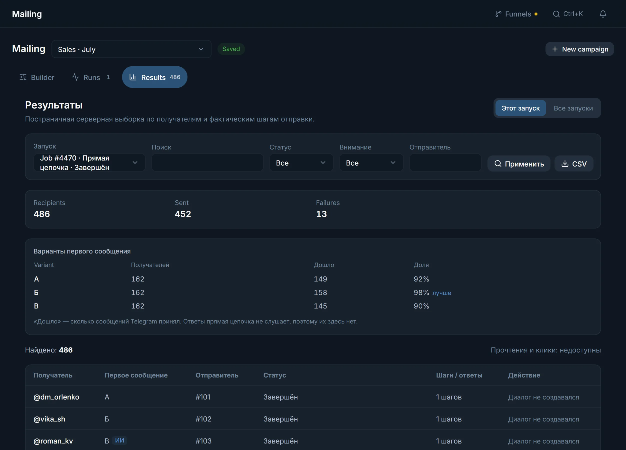
Task: Click the лучше label next to 98%
Action: coord(441,293)
